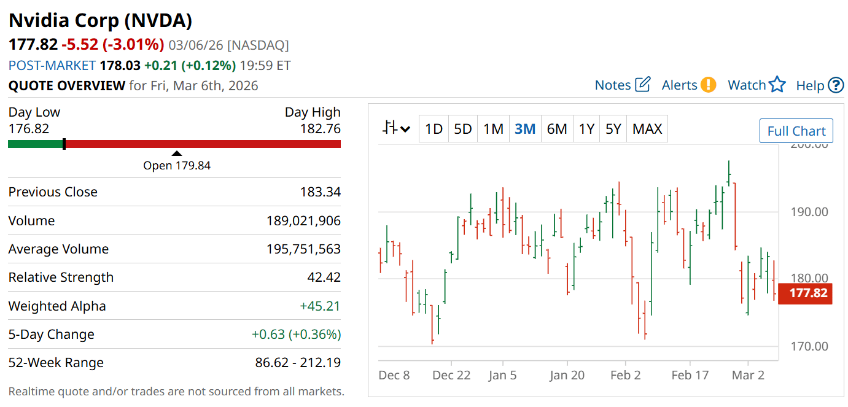Click the Help question mark icon
Image resolution: width=848 pixels, height=407 pixels.
coord(836,85)
